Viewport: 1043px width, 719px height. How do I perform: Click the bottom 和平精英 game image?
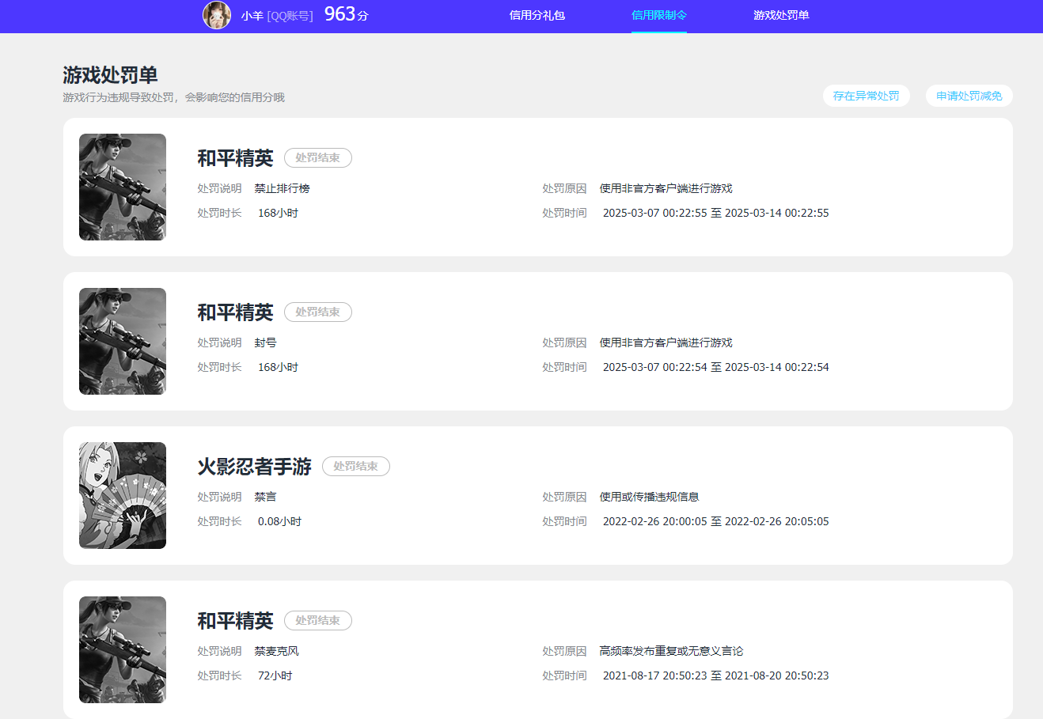tap(122, 649)
